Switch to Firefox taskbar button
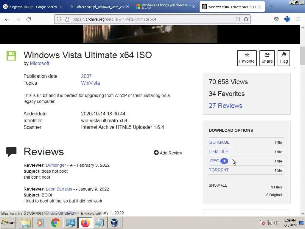 click(85, 223)
